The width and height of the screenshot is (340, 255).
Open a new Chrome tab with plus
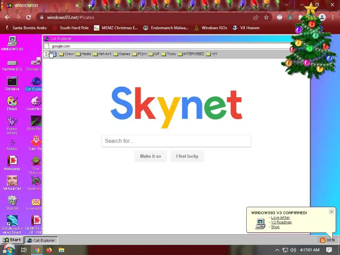point(90,6)
